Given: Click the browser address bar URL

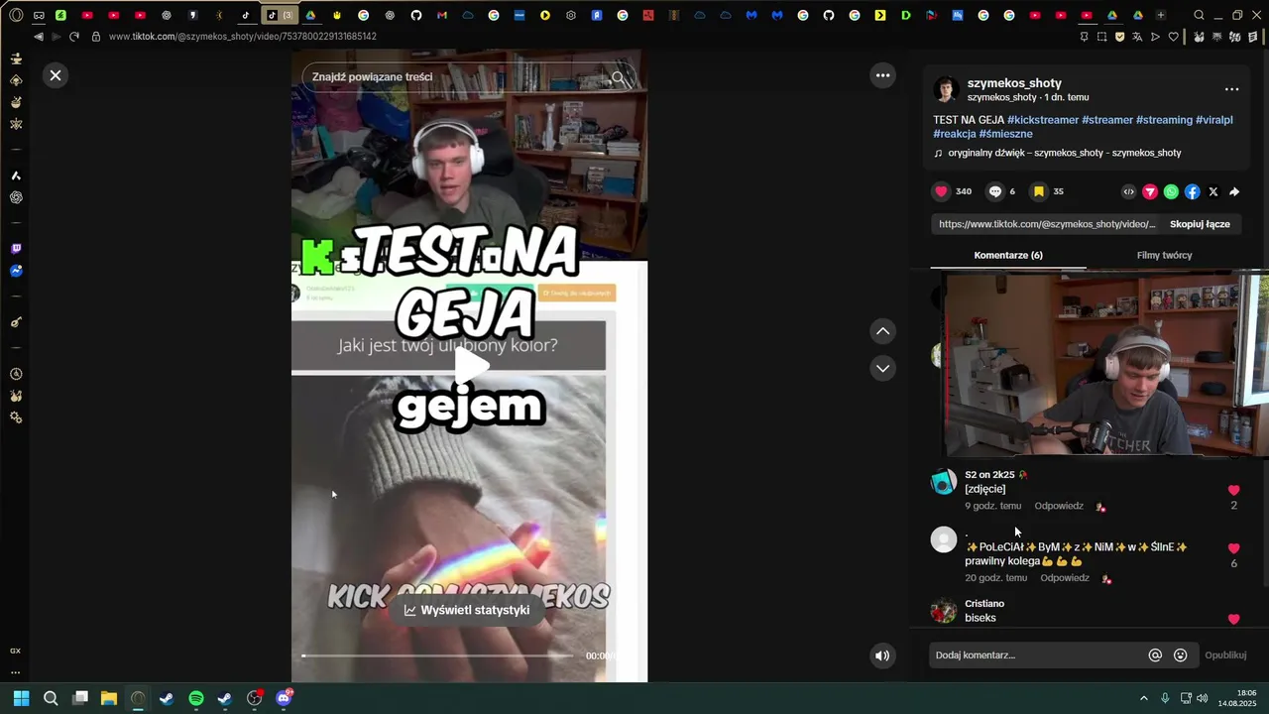Looking at the screenshot, I should coord(243,37).
